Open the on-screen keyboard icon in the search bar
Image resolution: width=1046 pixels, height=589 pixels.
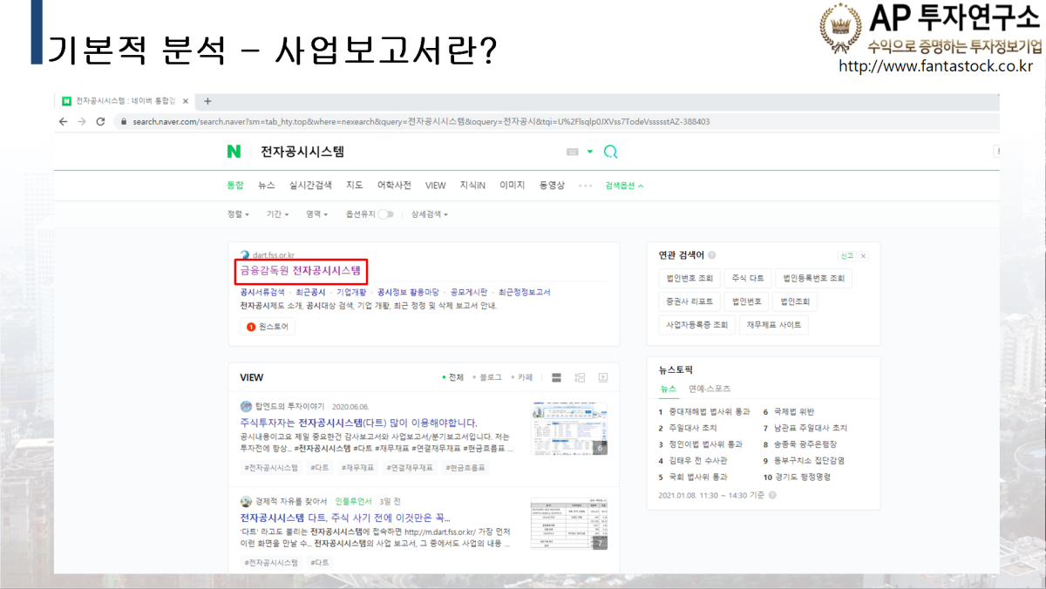point(573,152)
